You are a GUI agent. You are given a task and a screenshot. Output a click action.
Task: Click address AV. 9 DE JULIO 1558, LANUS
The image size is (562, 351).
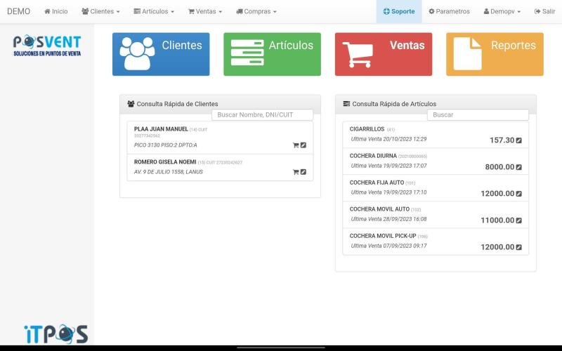click(x=169, y=172)
